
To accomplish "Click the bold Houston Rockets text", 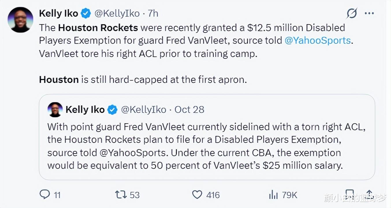I will [x=98, y=28].
